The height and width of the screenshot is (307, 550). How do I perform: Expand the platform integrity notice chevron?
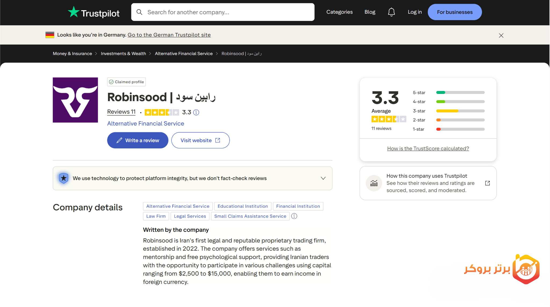click(323, 178)
